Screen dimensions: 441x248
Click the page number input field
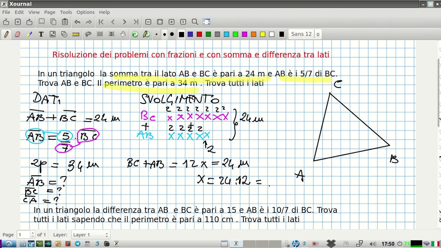(x=24, y=235)
